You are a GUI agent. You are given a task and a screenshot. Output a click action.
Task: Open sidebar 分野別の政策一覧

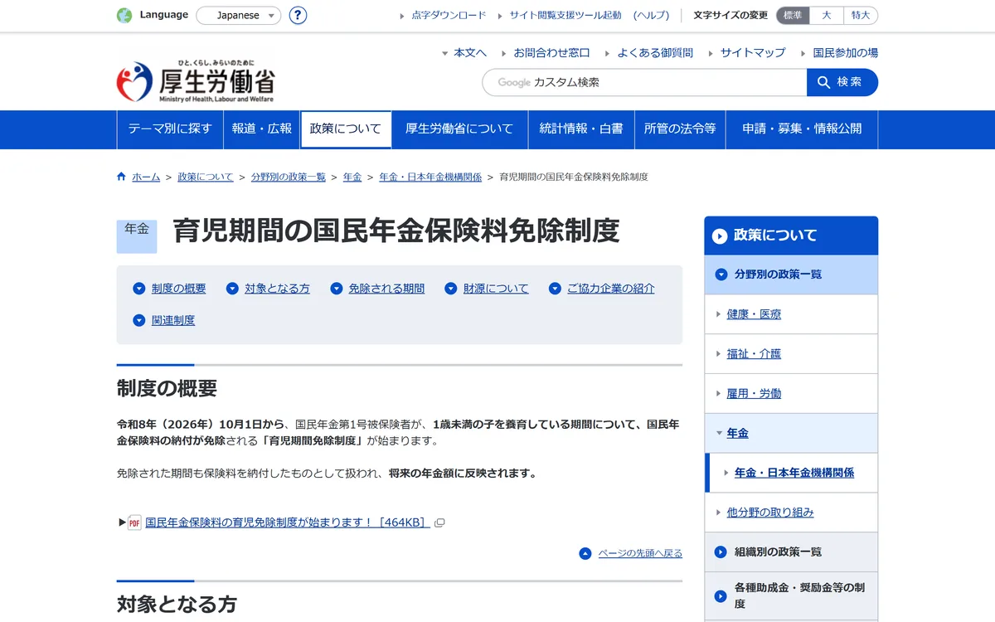791,275
